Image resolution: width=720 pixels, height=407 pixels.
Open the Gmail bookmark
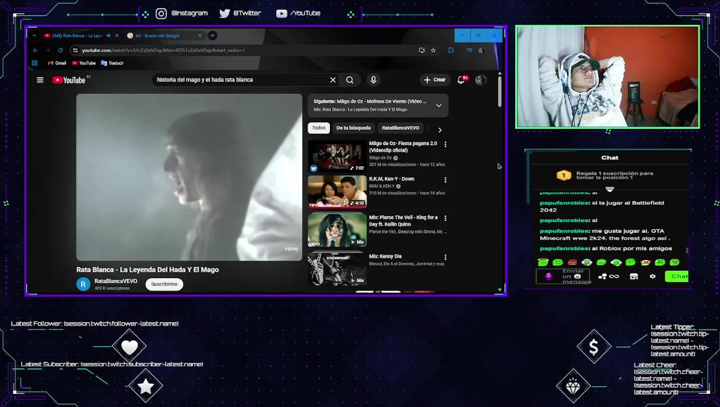coord(57,63)
